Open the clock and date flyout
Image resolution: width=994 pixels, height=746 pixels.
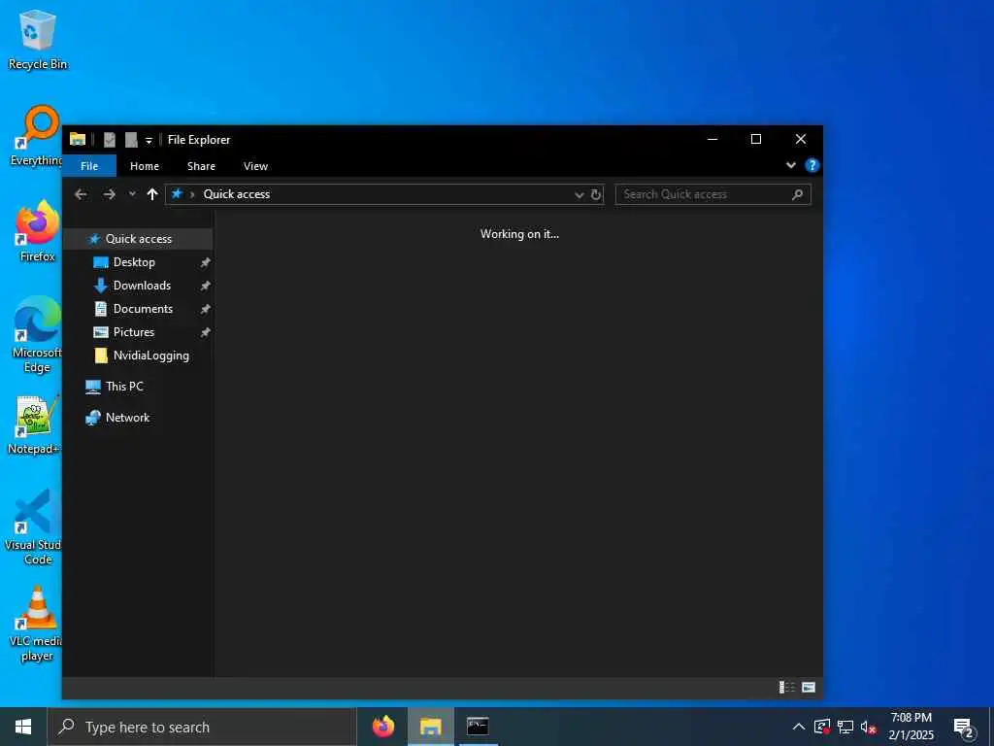tap(911, 727)
